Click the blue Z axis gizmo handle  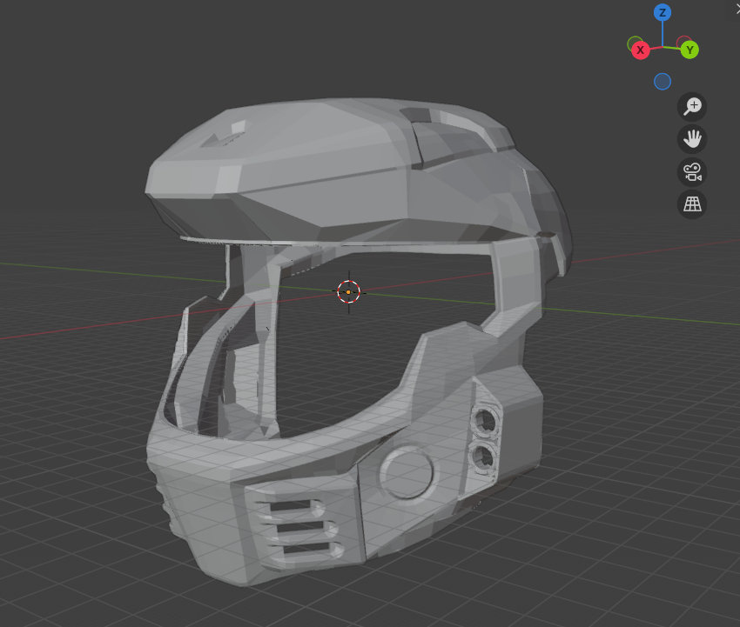[663, 13]
